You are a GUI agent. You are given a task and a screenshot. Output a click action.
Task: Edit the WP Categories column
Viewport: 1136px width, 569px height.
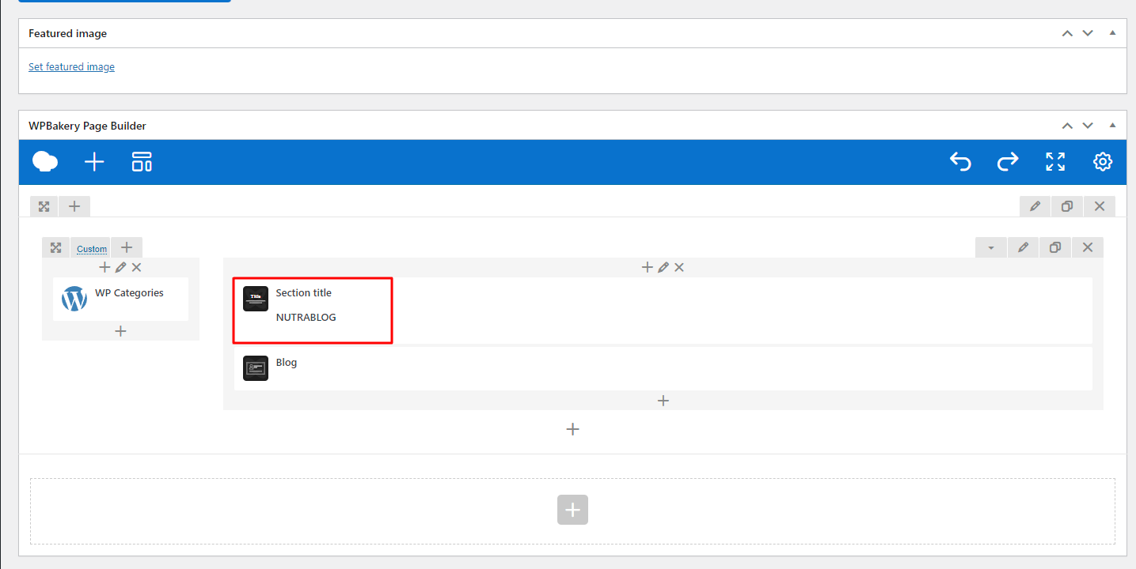pyautogui.click(x=120, y=268)
